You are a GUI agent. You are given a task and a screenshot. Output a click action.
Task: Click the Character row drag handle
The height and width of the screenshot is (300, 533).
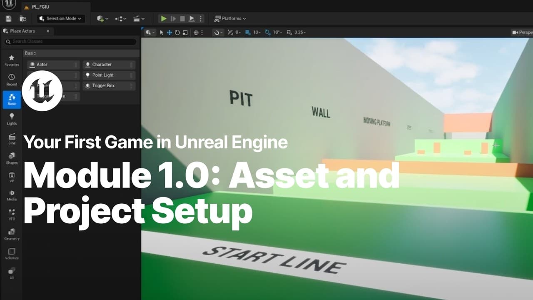click(x=132, y=65)
